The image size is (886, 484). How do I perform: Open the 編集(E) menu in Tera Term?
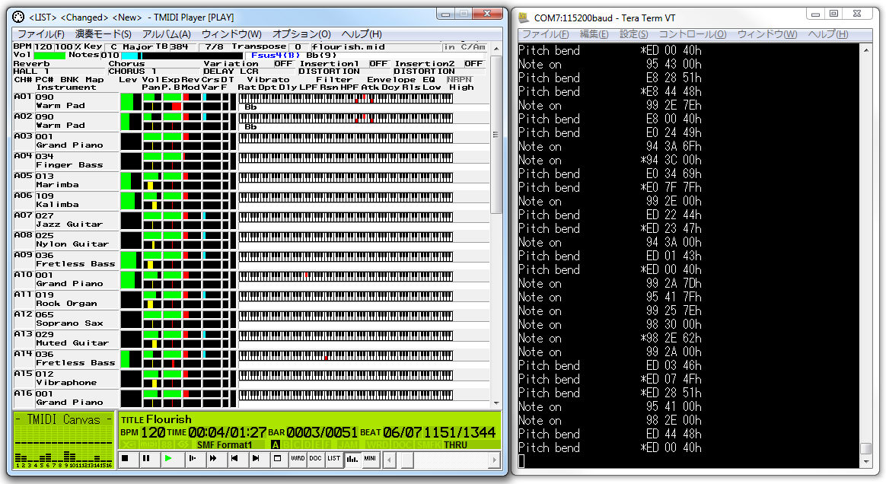594,34
